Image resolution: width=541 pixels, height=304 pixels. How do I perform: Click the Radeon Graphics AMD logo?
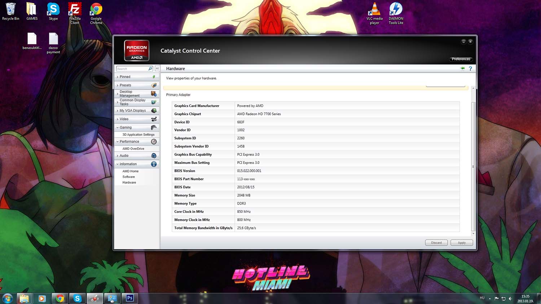click(x=137, y=51)
